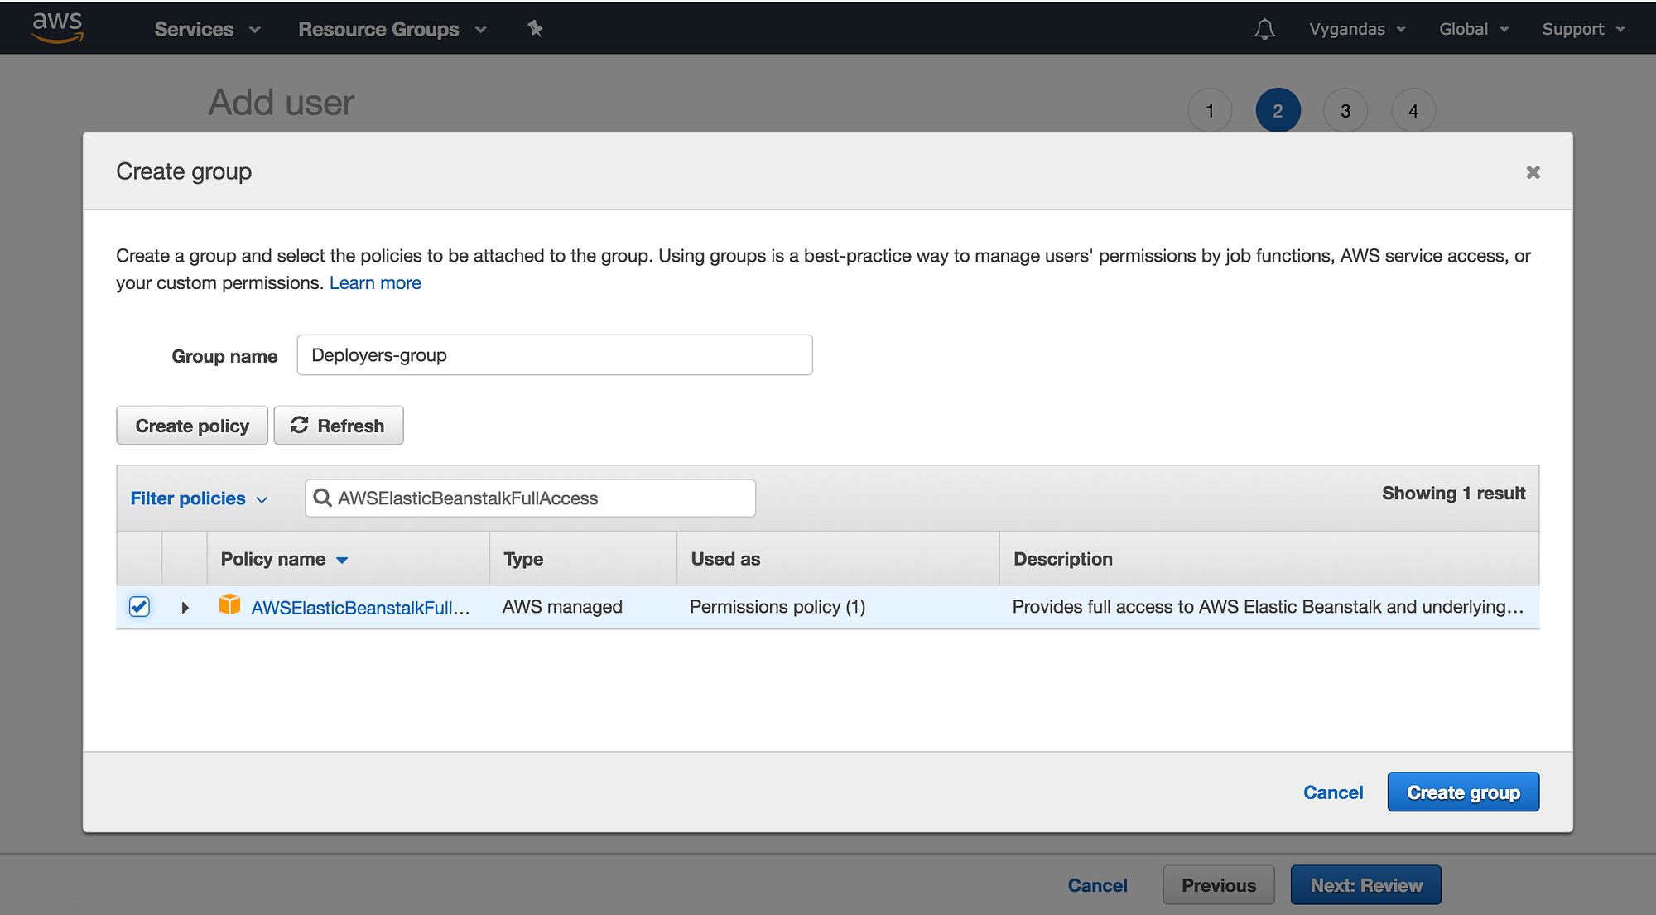Close the Create group dialog with X
1656x915 pixels.
click(x=1533, y=172)
